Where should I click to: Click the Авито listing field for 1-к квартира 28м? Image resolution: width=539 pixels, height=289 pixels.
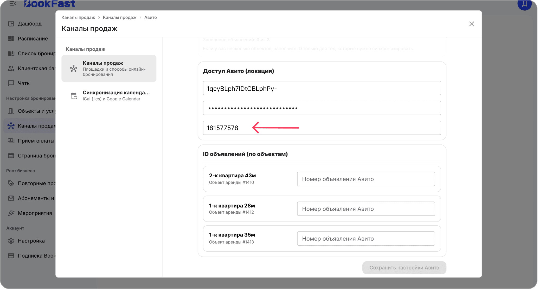pos(366,209)
